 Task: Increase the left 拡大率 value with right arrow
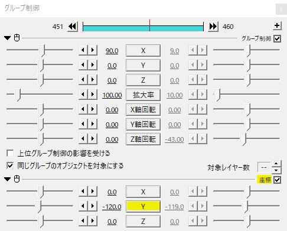click(x=93, y=95)
